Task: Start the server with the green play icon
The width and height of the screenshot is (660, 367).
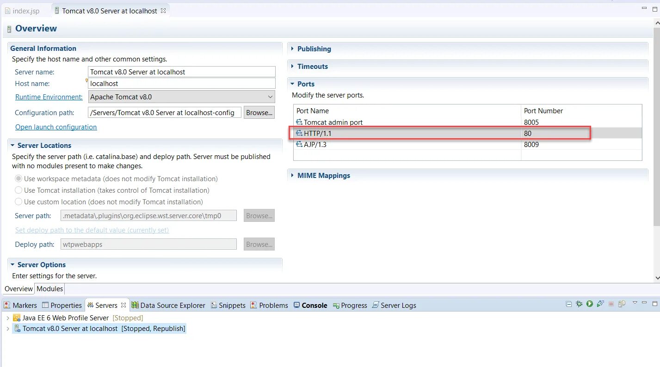Action: [590, 304]
